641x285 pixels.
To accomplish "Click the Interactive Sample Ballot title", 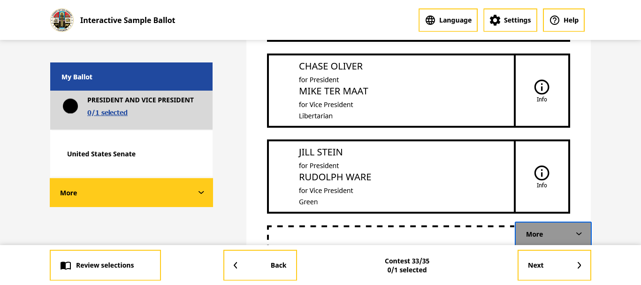I will click(x=128, y=20).
